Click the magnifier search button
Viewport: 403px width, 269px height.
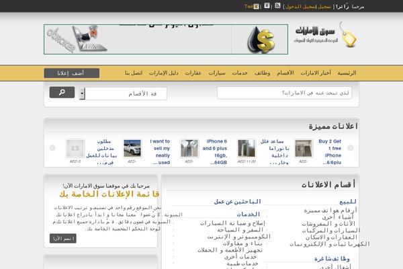[62, 92]
